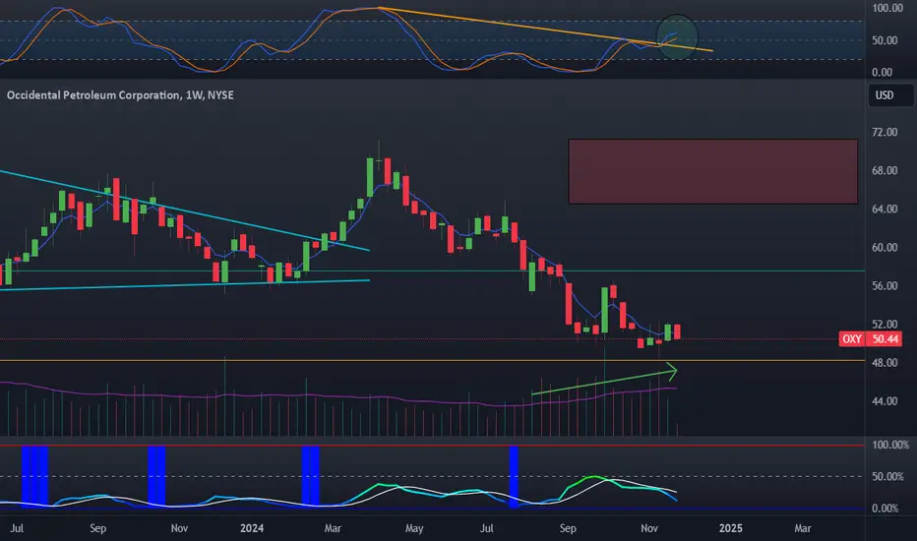The height and width of the screenshot is (541, 917).
Task: Click the Occidental Petroleum Corporation chart title
Action: point(120,94)
